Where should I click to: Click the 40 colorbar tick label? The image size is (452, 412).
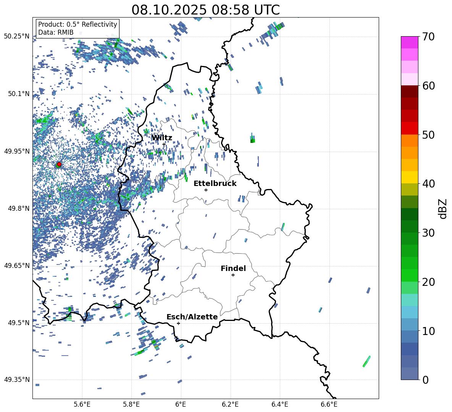(x=428, y=184)
